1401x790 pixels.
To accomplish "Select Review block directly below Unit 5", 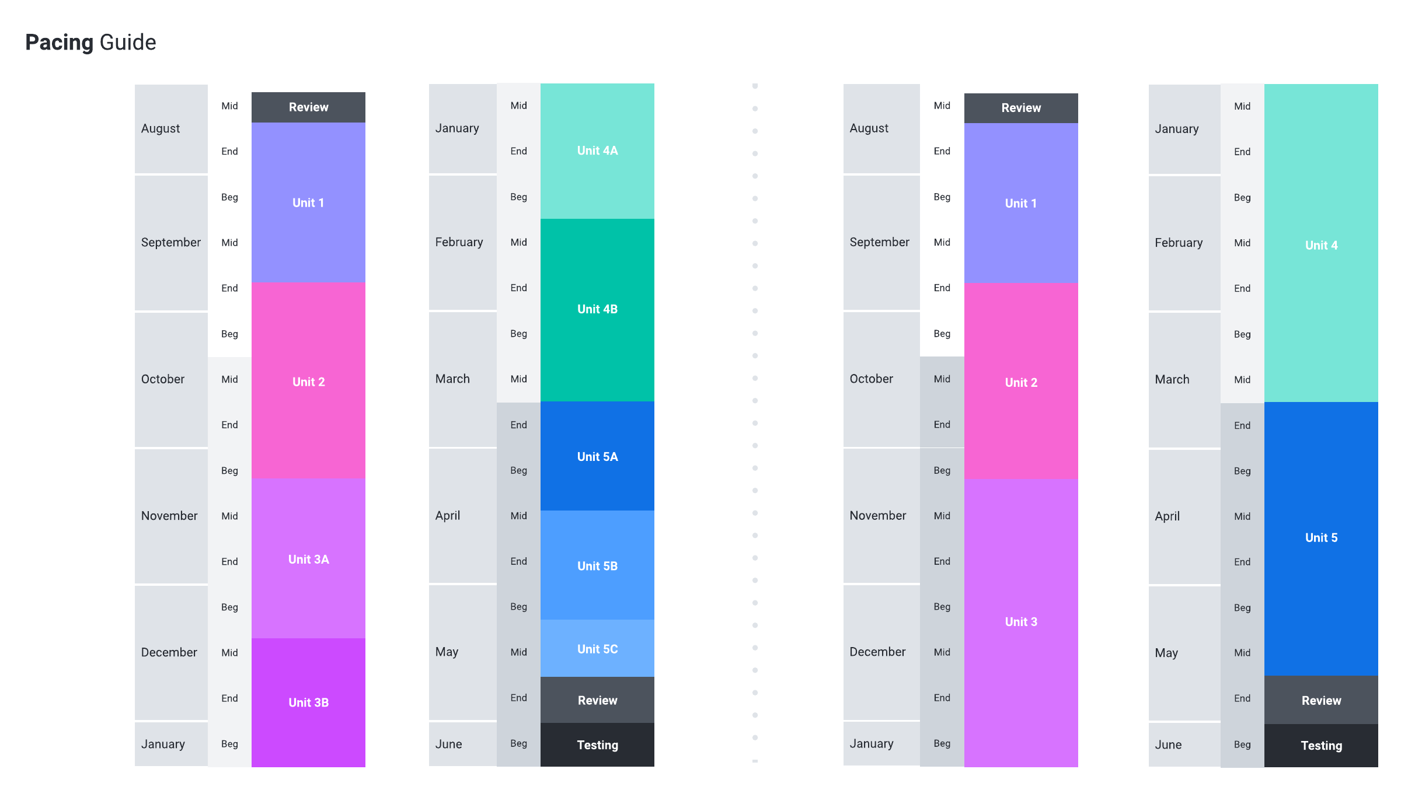I will 1321,700.
